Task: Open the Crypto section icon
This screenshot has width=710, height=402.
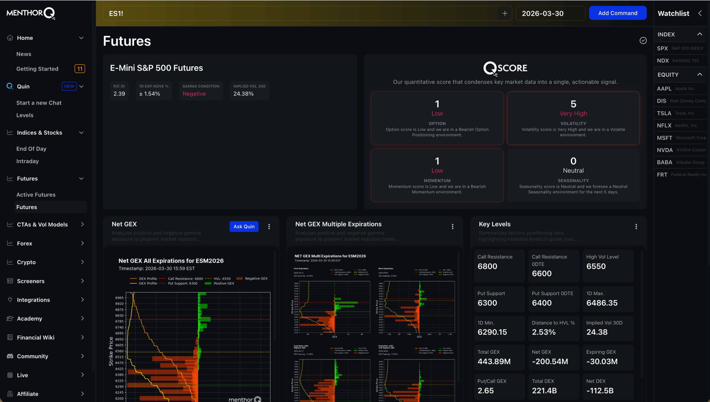Action: click(10, 262)
